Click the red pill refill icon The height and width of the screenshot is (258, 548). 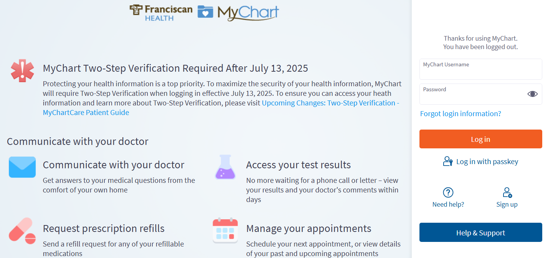[x=22, y=231]
